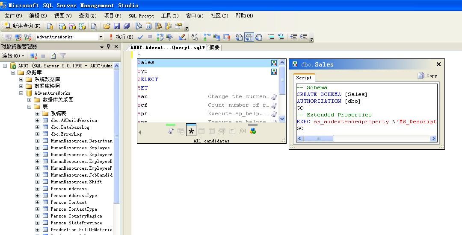The height and width of the screenshot is (235, 462).
Task: Open the SQL Prompt menu
Action: (141, 16)
